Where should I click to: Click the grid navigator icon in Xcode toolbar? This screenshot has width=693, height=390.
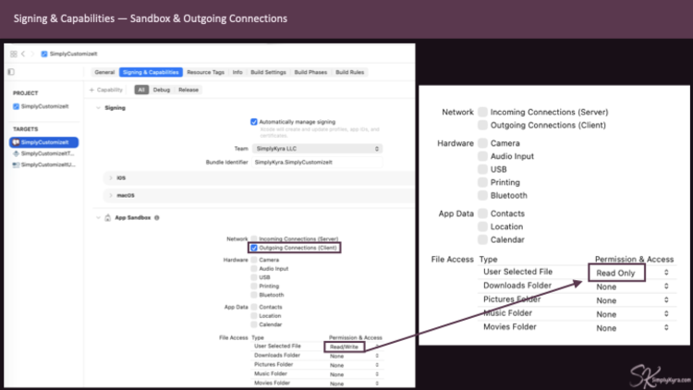(14, 54)
